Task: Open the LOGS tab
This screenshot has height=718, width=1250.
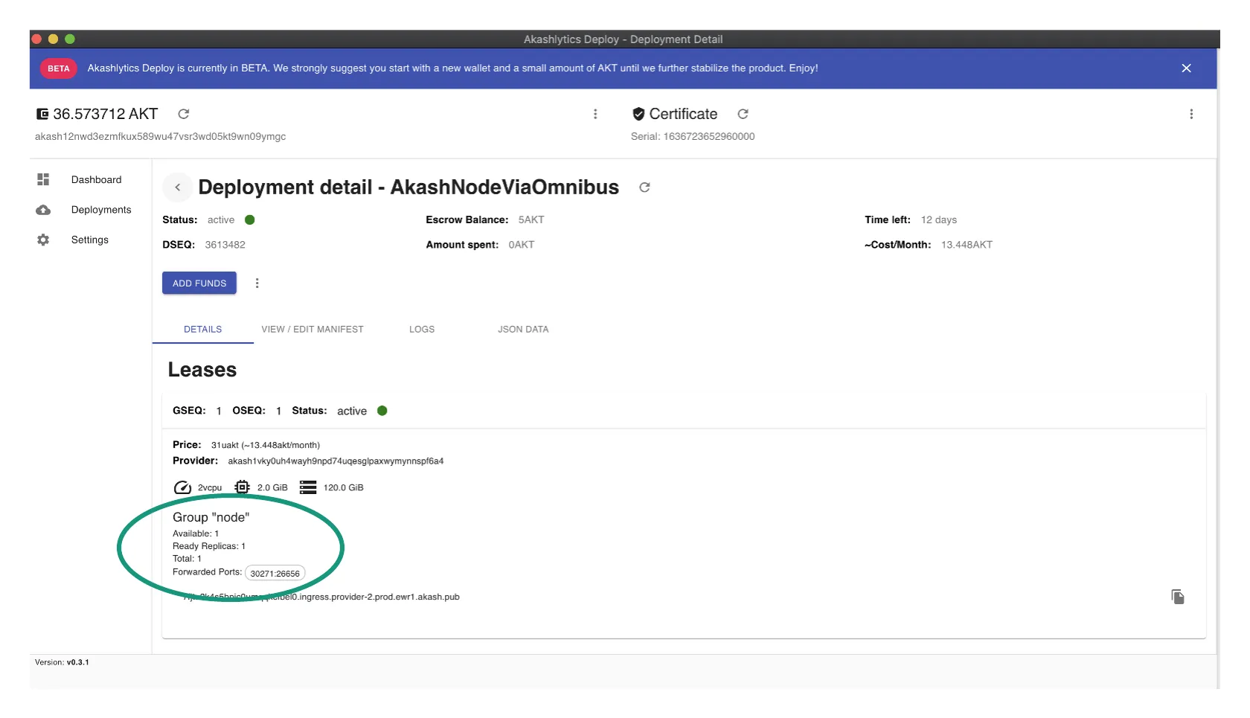Action: (x=422, y=330)
